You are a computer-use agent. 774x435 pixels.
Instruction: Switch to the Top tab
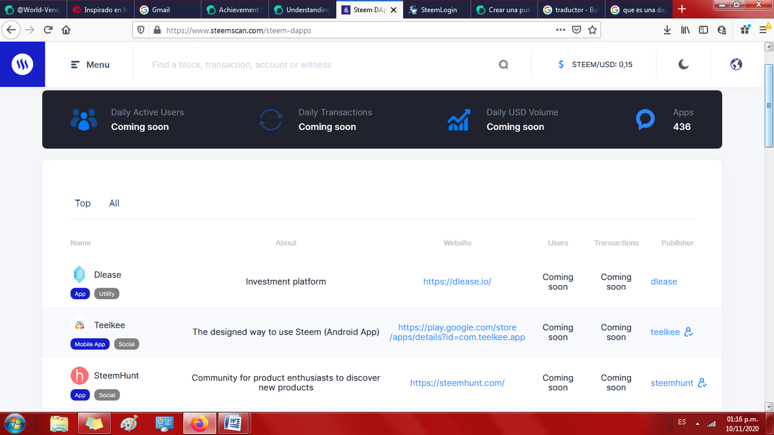[x=83, y=203]
